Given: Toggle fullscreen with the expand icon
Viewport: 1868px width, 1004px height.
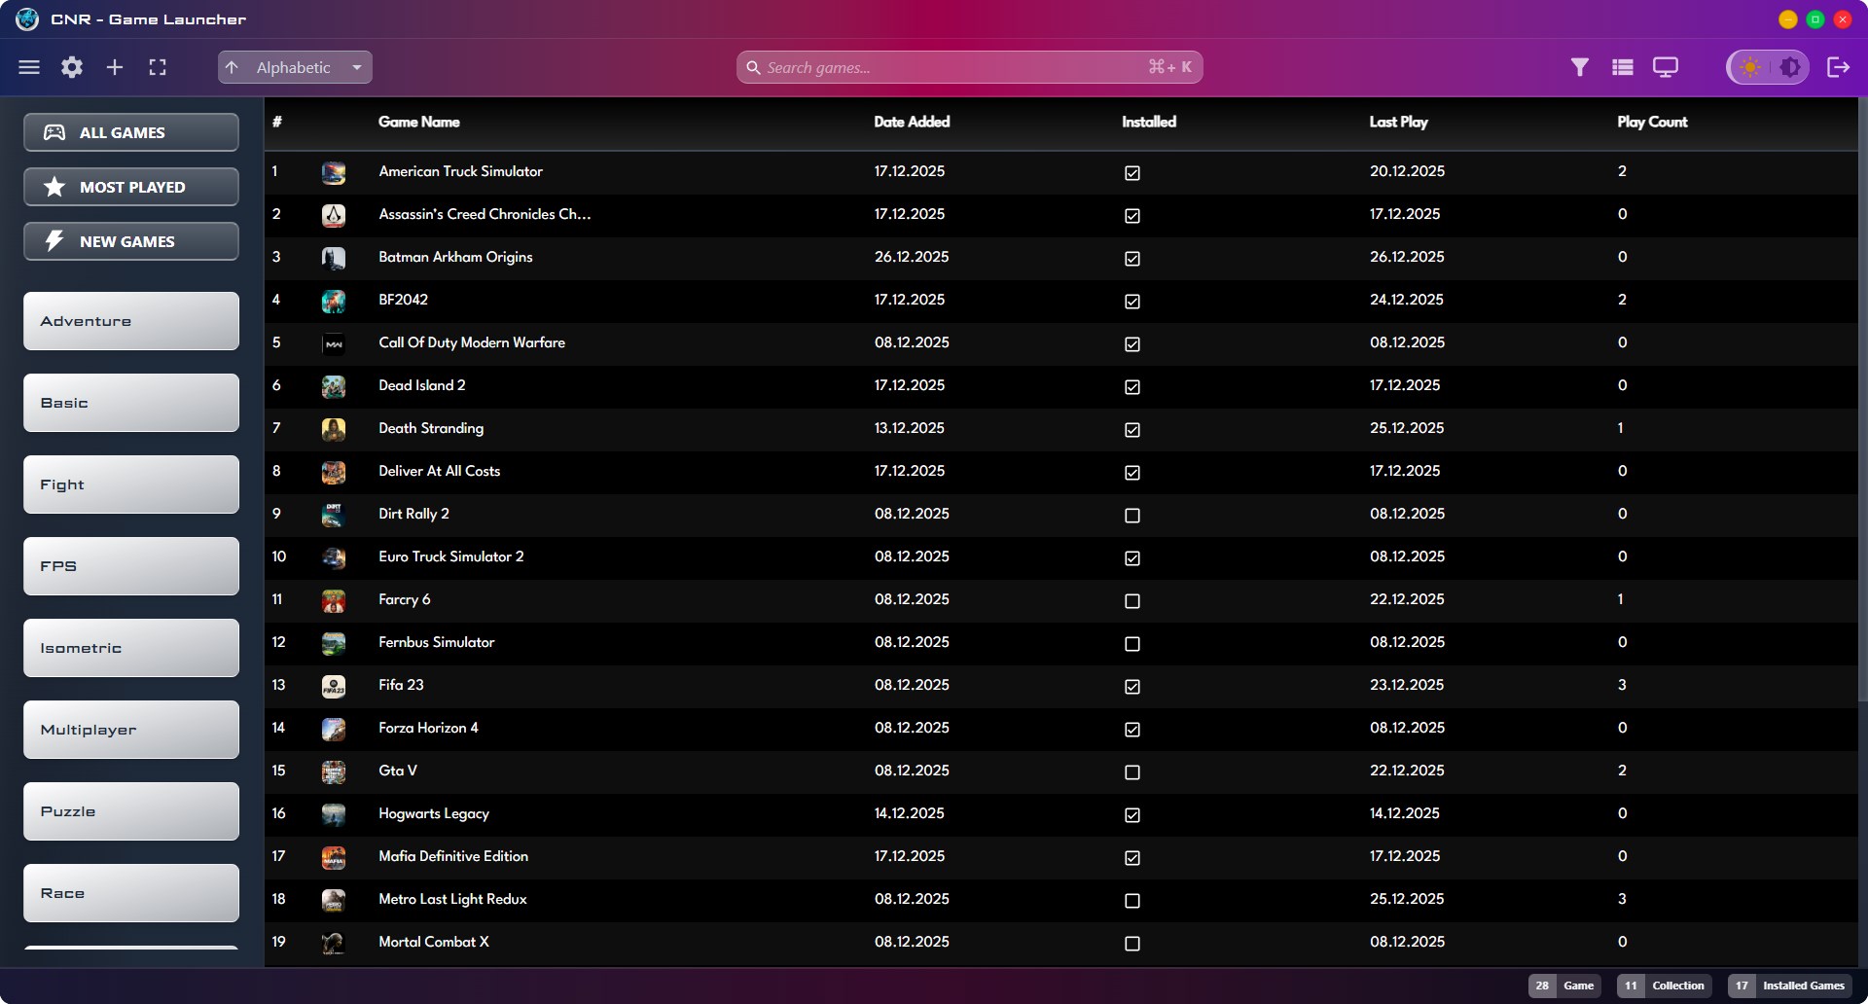Looking at the screenshot, I should point(158,67).
